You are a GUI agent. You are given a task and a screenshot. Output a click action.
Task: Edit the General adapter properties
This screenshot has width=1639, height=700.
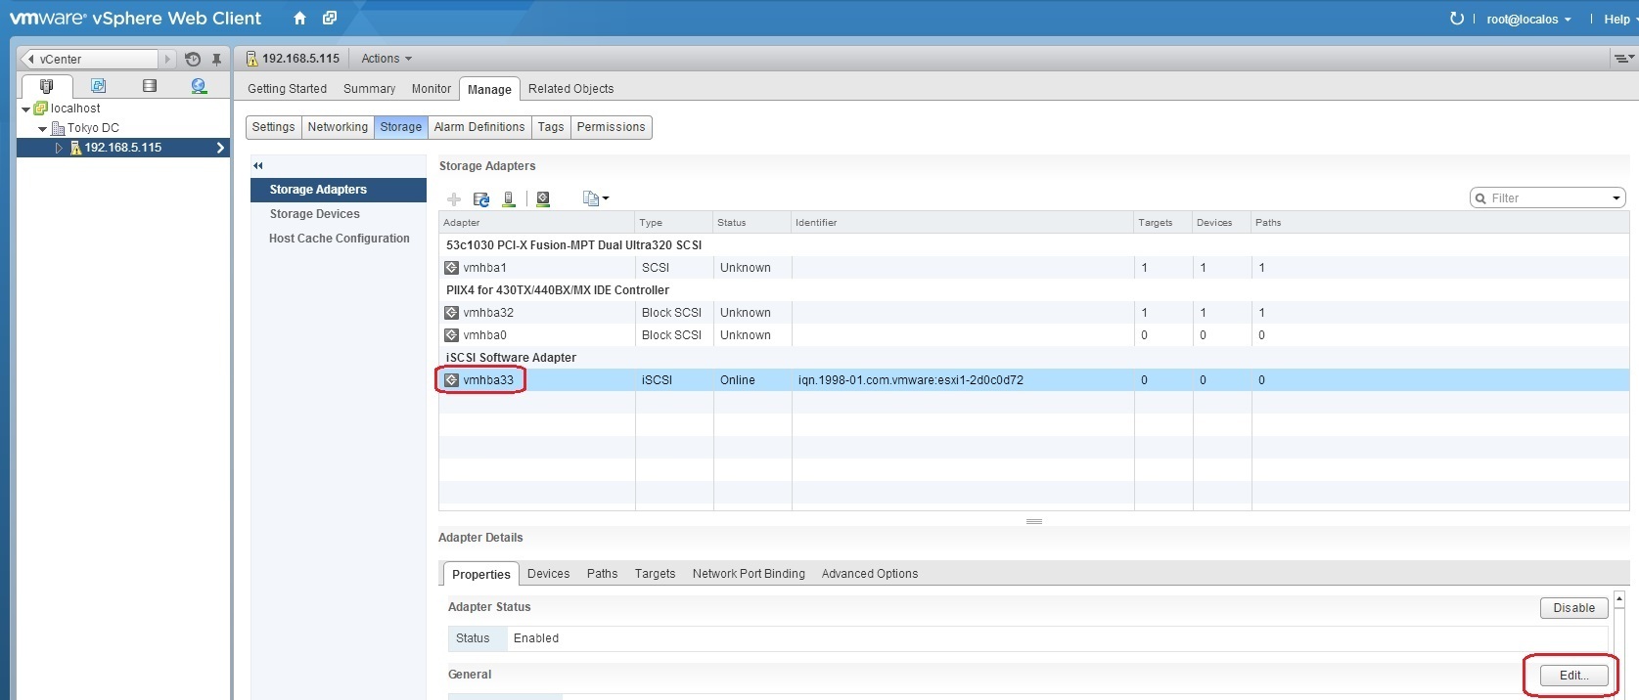(1573, 676)
